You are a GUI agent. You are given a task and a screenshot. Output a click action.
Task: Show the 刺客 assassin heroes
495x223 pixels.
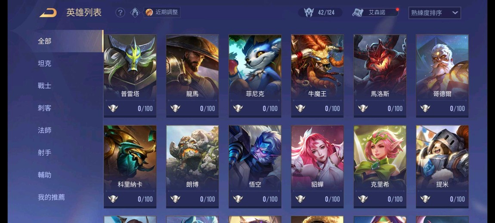tap(44, 108)
